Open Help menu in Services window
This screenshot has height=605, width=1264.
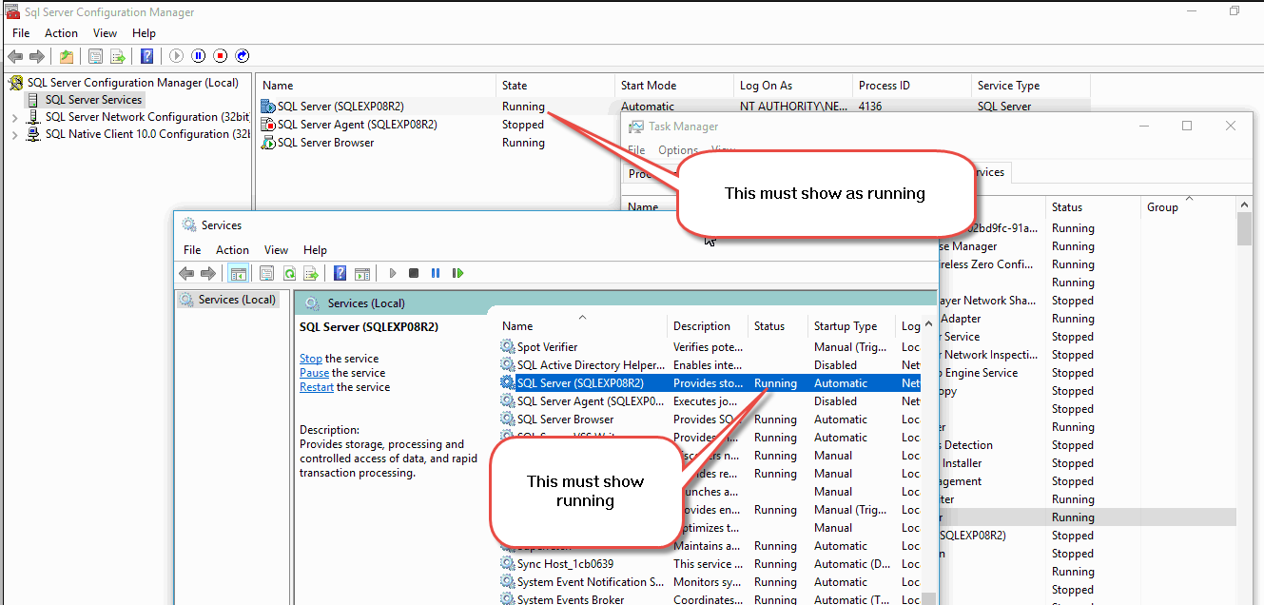point(315,250)
